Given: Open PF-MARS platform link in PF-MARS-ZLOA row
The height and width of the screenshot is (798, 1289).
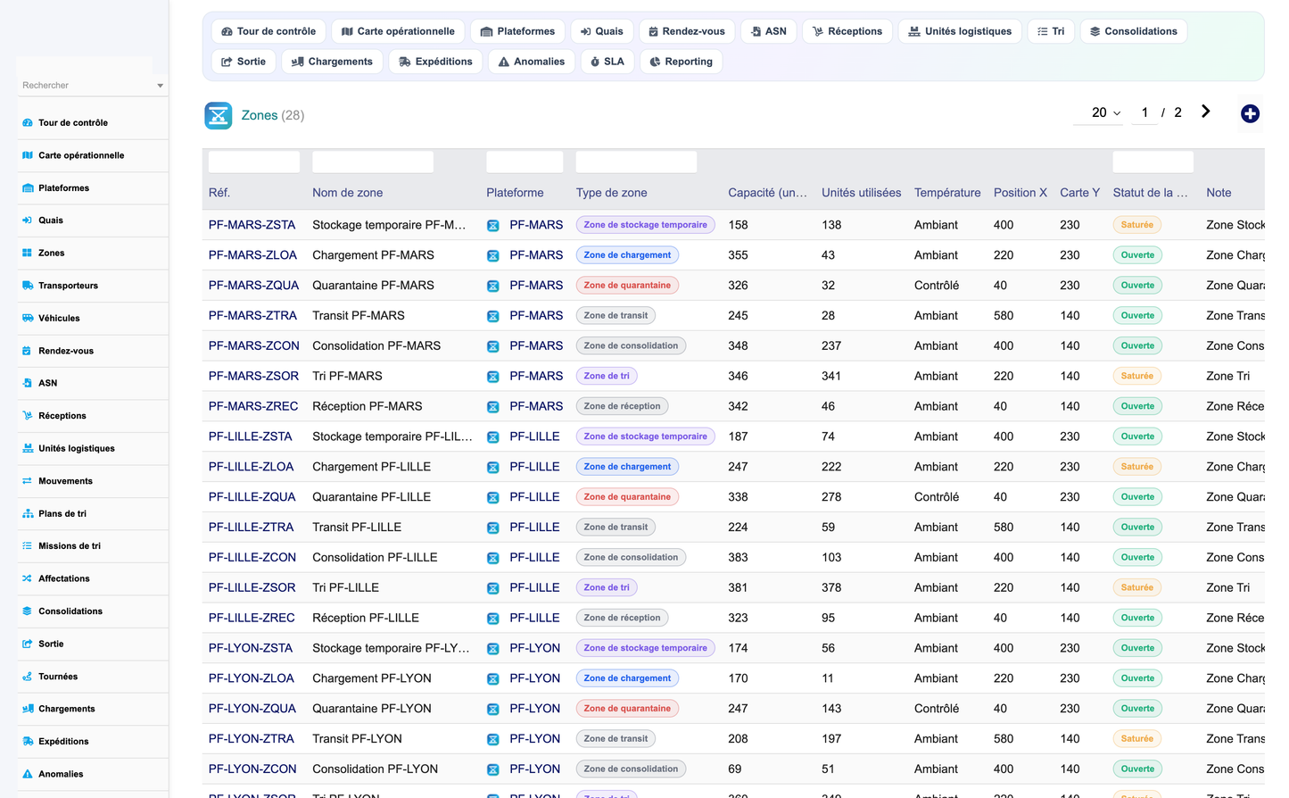Looking at the screenshot, I should pos(536,255).
